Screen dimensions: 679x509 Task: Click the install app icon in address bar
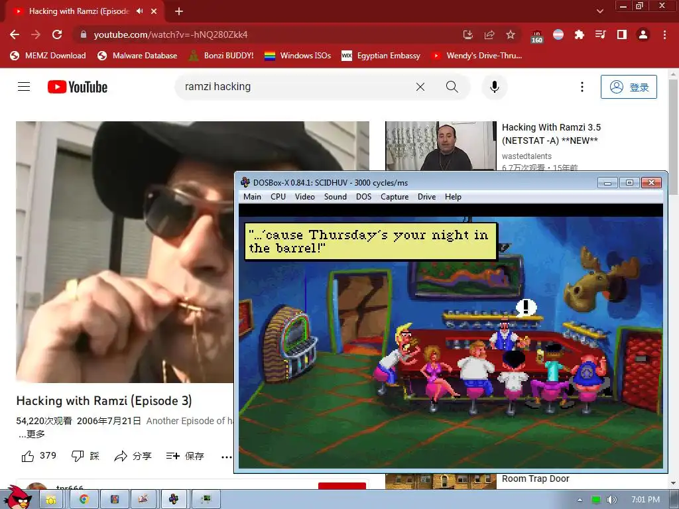[x=467, y=34]
